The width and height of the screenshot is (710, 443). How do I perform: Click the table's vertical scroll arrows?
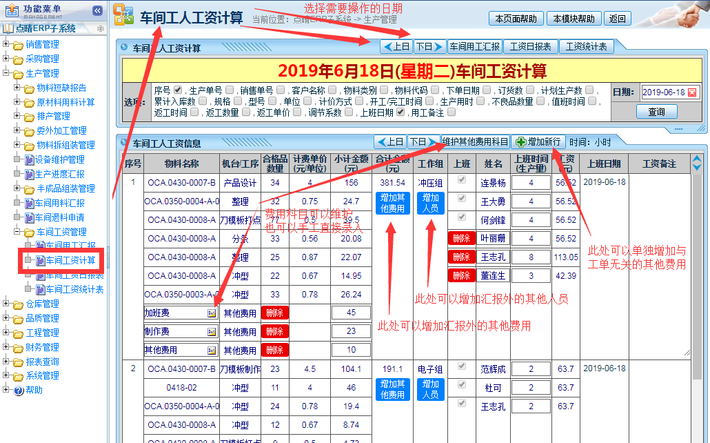(x=696, y=164)
